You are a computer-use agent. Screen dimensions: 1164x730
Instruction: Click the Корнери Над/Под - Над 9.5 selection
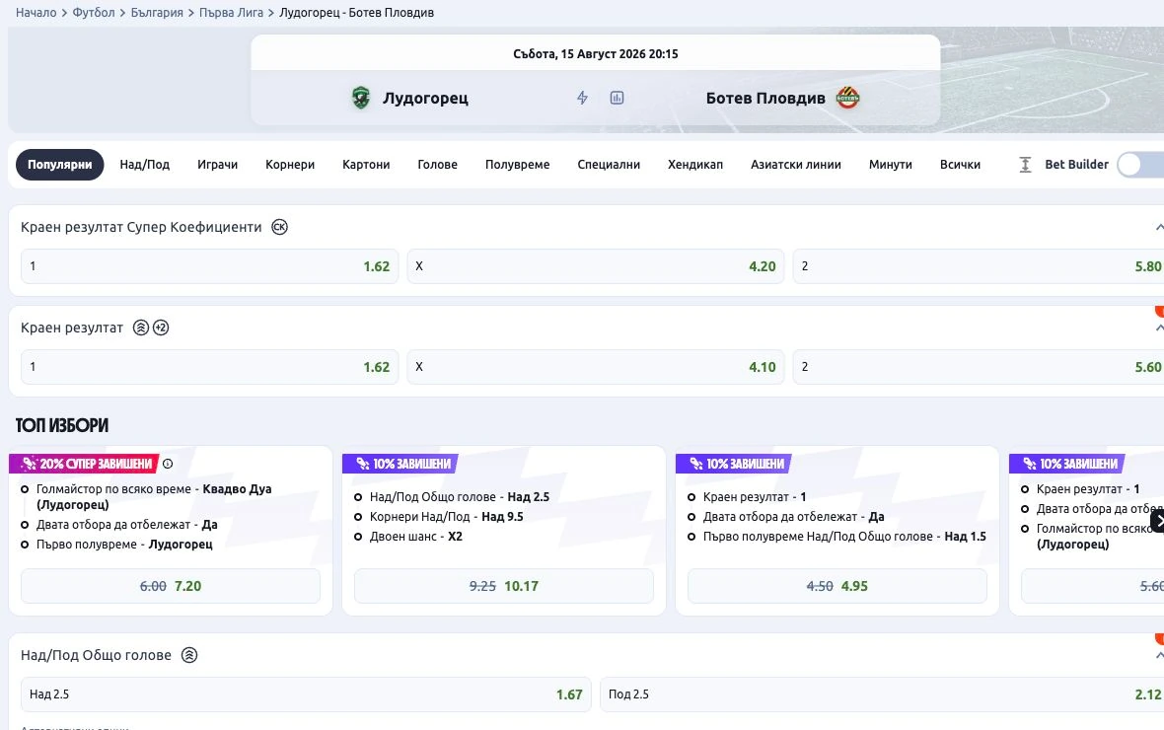coord(446,517)
